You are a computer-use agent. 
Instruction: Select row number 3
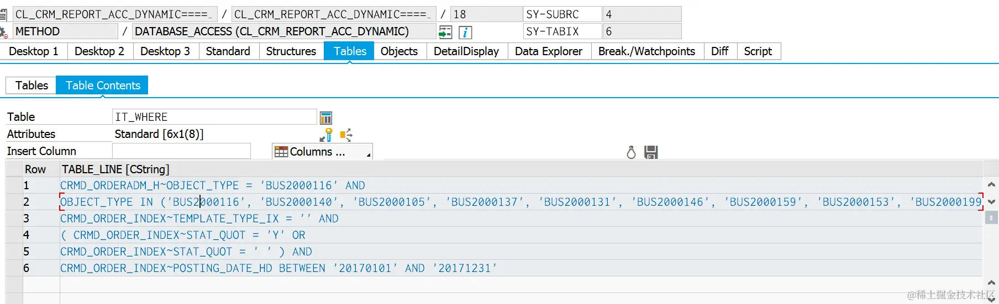tap(41, 218)
